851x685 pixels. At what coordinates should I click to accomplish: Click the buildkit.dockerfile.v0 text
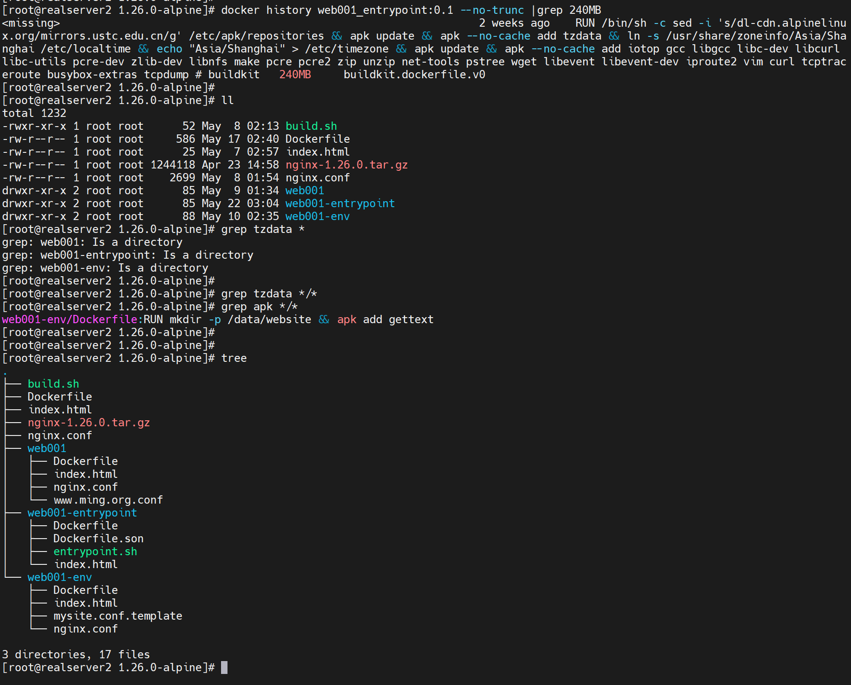pos(414,75)
